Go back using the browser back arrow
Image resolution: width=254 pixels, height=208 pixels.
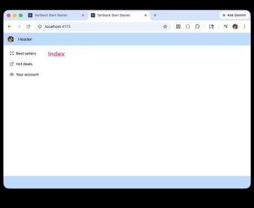pyautogui.click(x=10, y=27)
